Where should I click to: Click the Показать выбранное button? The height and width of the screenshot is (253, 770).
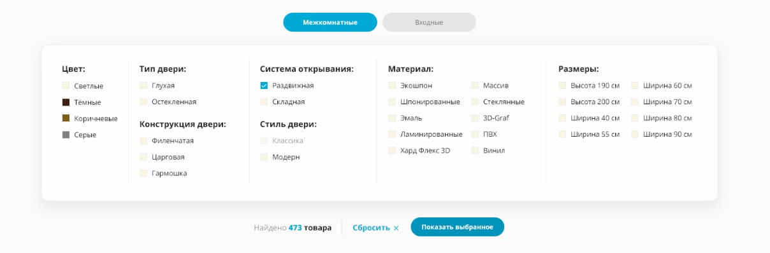tap(457, 227)
